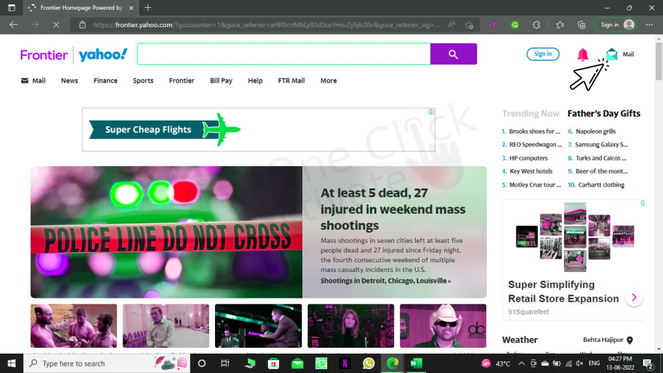Open FTR Mail from navigation
The image size is (663, 373).
point(291,80)
